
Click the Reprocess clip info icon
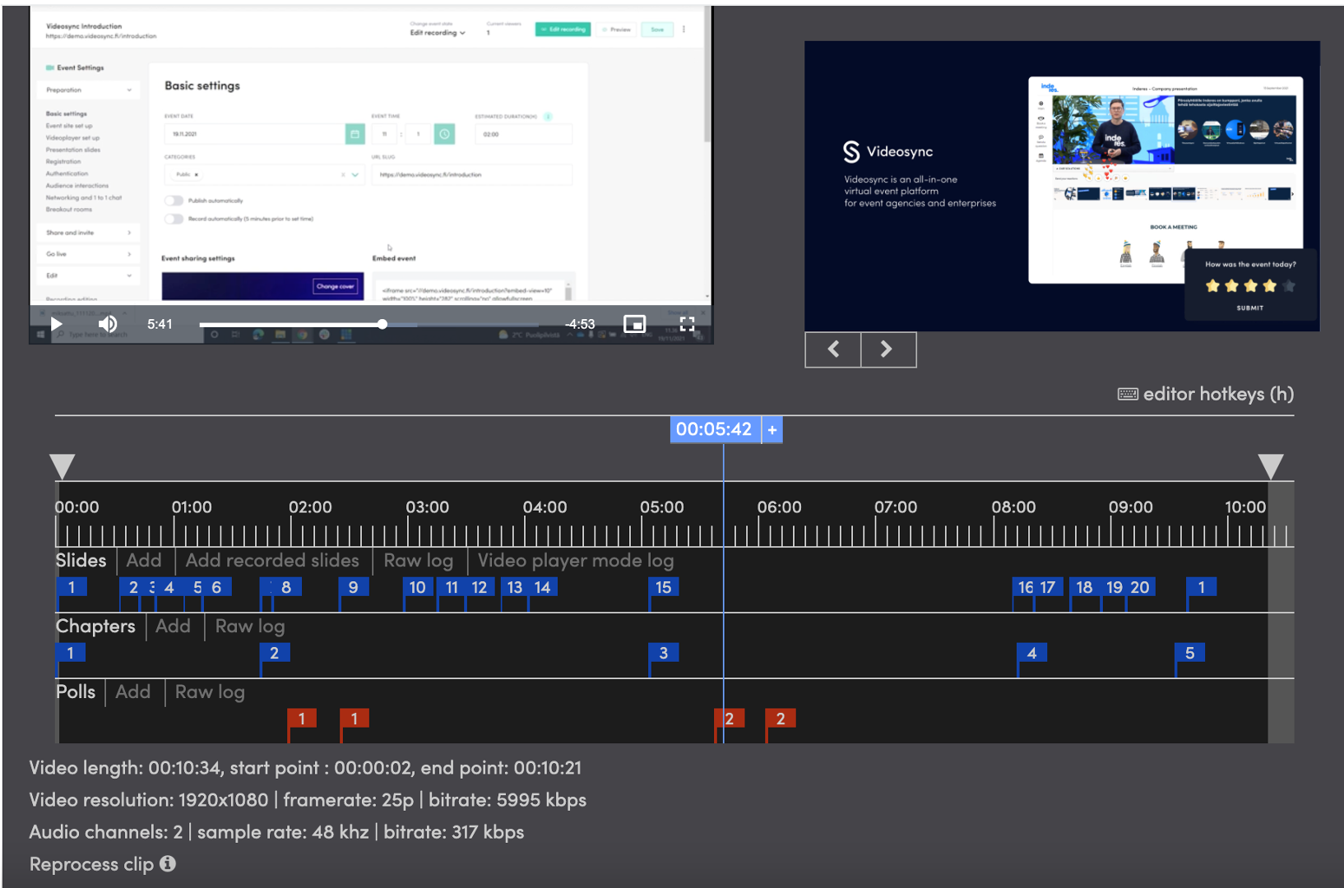pyautogui.click(x=169, y=864)
